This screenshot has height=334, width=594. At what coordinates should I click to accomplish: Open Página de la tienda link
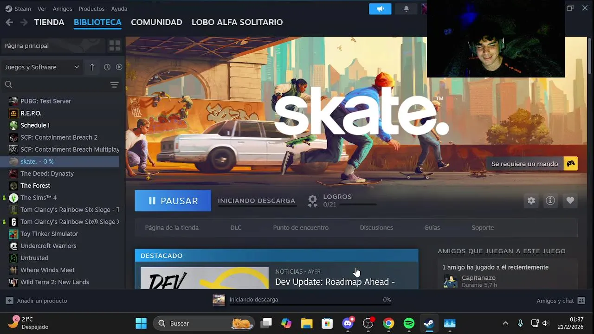tap(172, 228)
